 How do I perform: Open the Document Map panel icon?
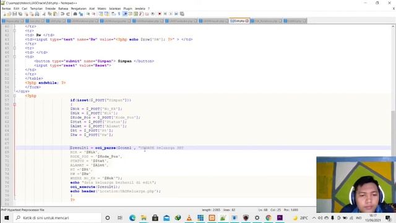[x=136, y=14]
